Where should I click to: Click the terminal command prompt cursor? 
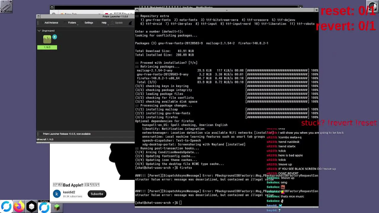(x=181, y=203)
